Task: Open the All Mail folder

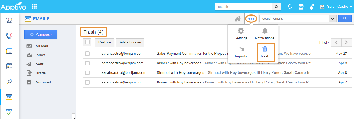Action: [x=42, y=46]
